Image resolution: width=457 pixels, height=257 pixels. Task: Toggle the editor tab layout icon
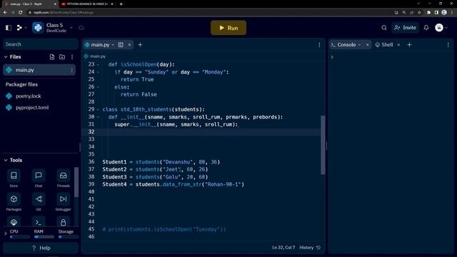(121, 45)
